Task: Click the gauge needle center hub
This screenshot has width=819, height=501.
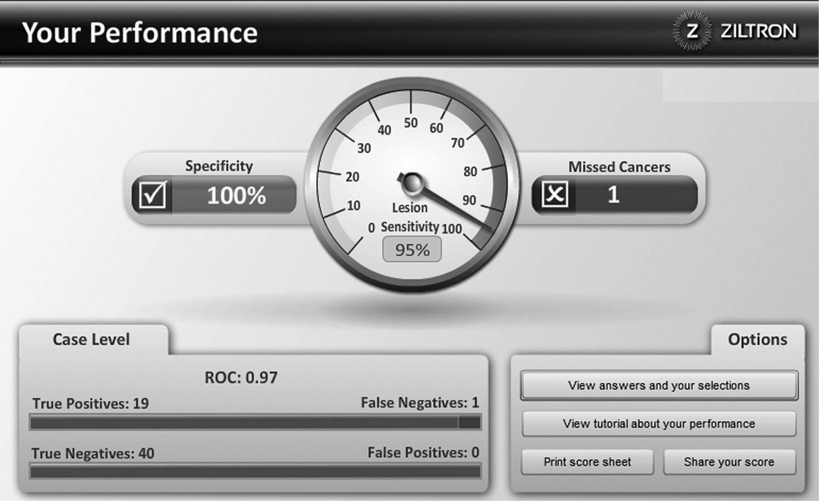Action: (x=411, y=183)
